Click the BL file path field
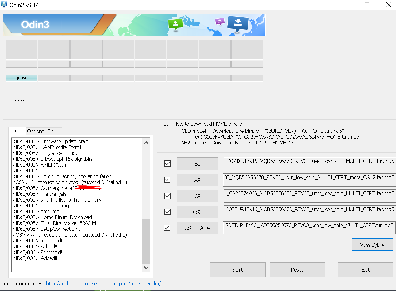This screenshot has height=291, width=396. click(309, 163)
